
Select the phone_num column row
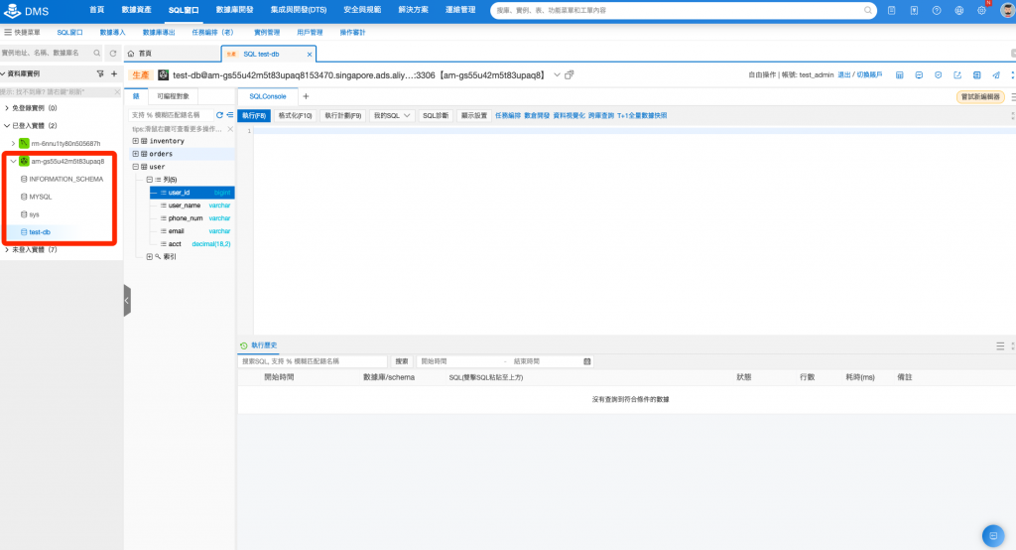192,218
